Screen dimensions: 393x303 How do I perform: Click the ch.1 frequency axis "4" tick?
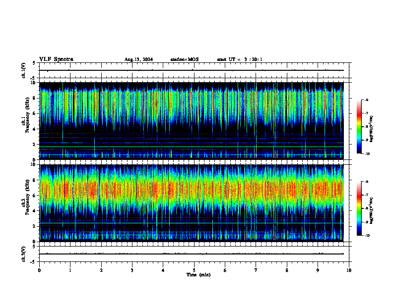tap(35, 129)
